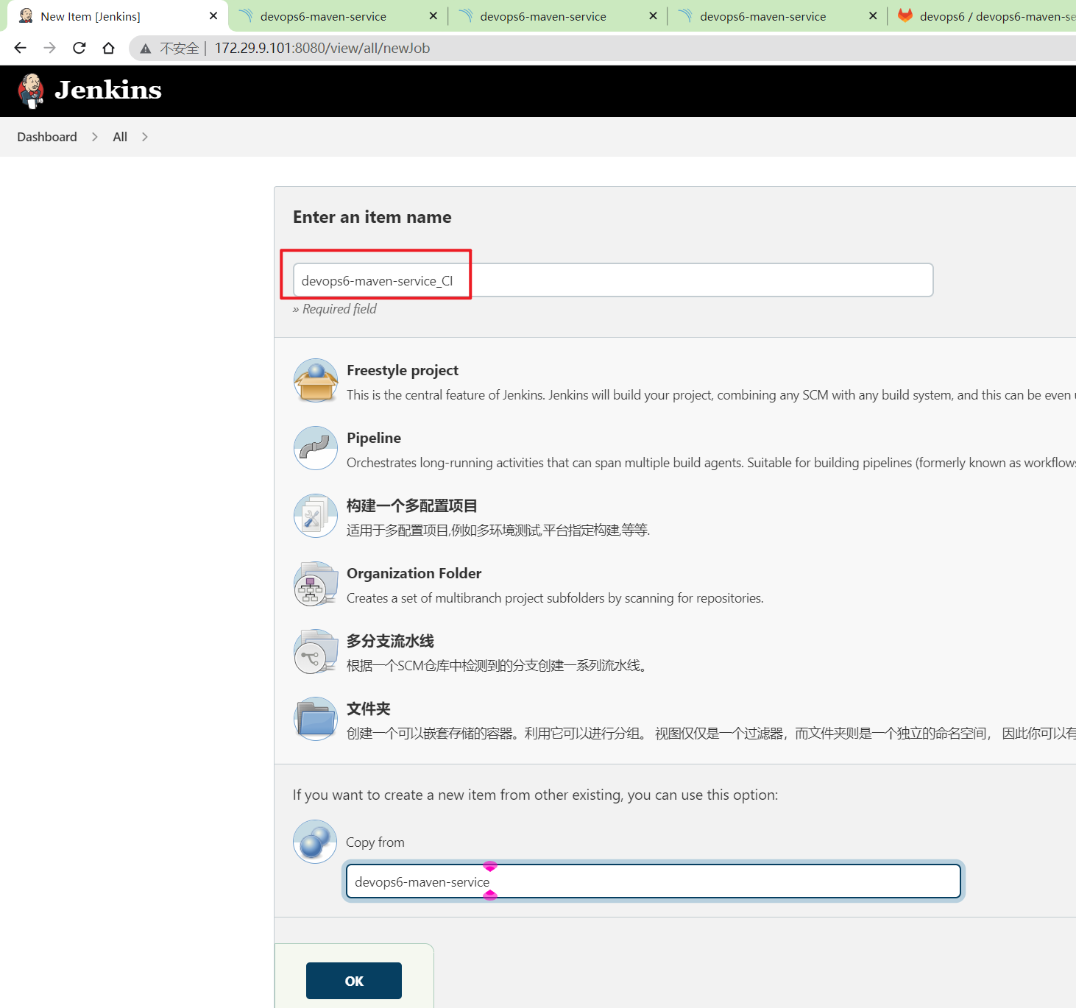Close the New Item Jenkins tab

tap(213, 15)
